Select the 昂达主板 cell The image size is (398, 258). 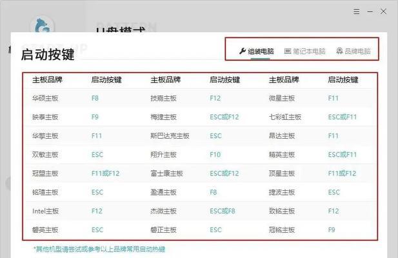pyautogui.click(x=282, y=135)
